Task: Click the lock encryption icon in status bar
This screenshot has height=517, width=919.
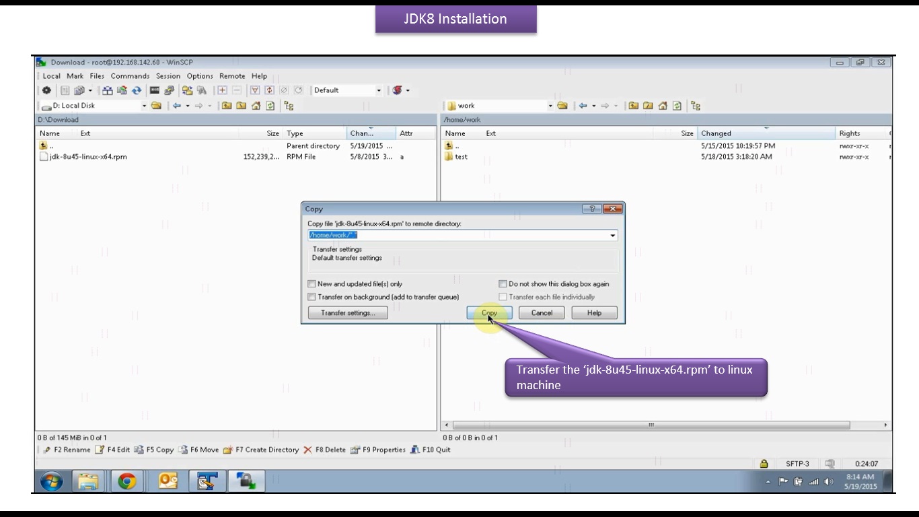Action: click(x=764, y=464)
